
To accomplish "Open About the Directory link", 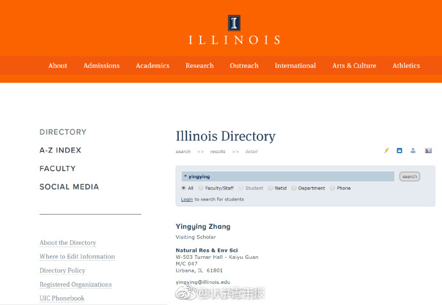I will point(68,243).
